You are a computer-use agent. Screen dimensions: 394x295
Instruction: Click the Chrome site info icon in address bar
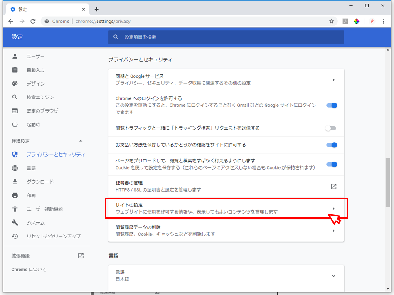[x=47, y=21]
